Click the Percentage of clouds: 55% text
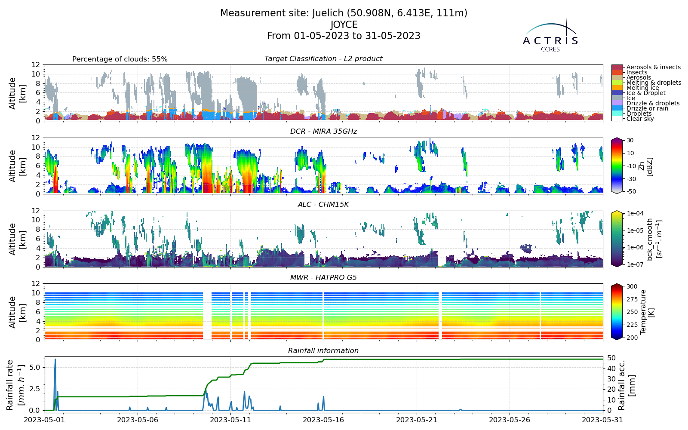 coord(120,59)
